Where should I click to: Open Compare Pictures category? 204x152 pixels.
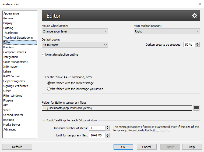[x=15, y=52]
